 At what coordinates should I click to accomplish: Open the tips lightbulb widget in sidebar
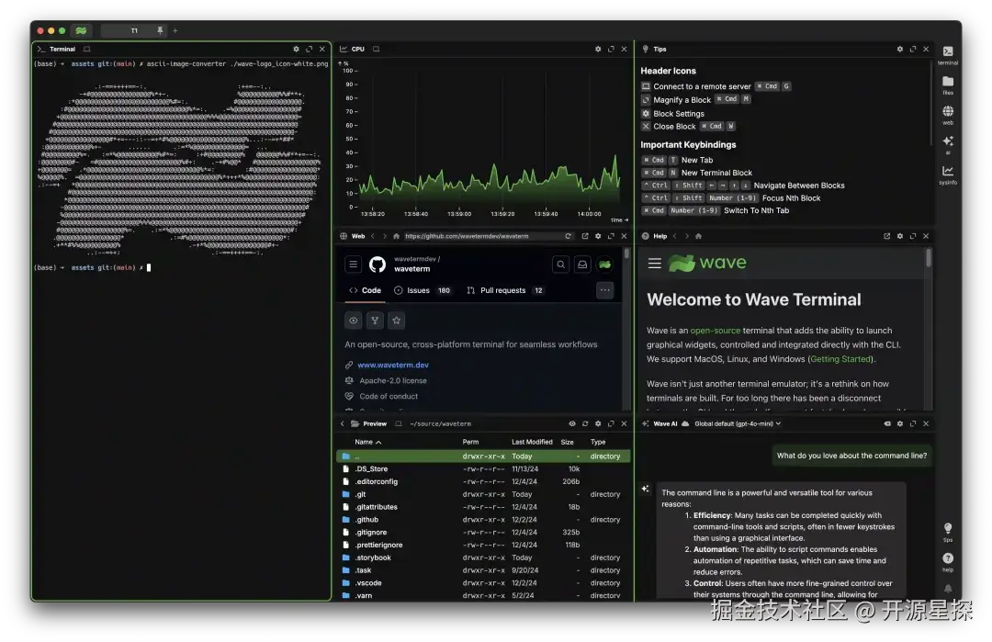coord(948,531)
